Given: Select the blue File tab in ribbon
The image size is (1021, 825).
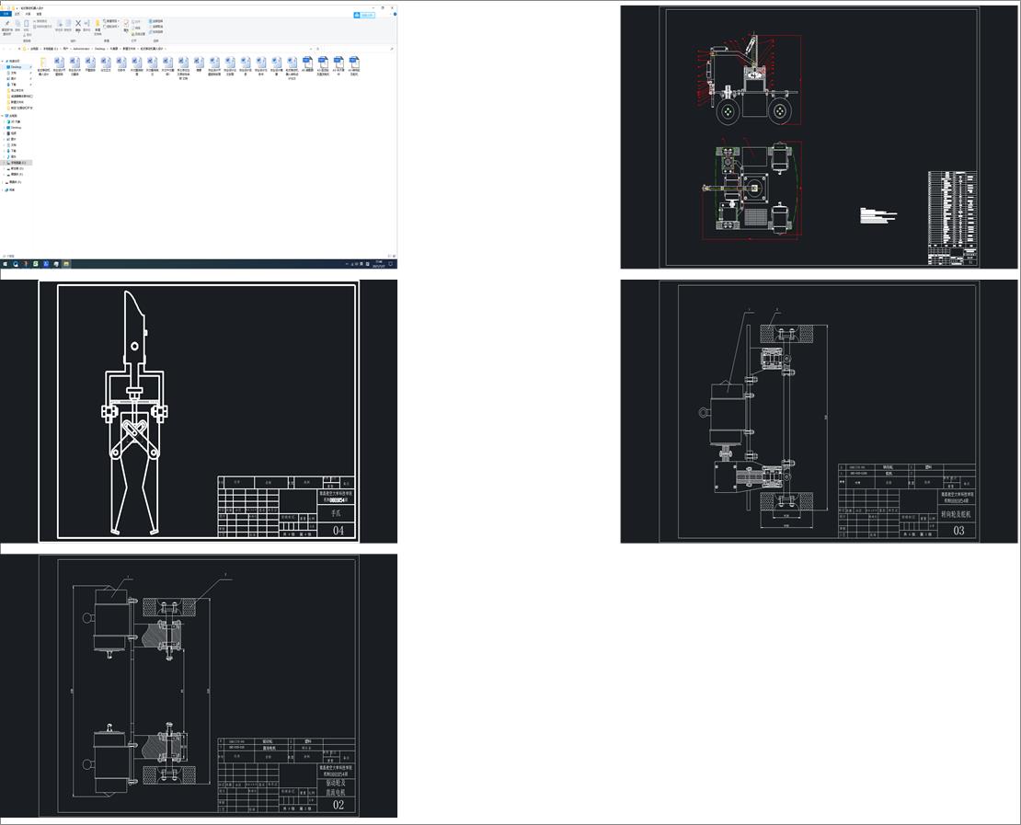Looking at the screenshot, I should pos(6,14).
